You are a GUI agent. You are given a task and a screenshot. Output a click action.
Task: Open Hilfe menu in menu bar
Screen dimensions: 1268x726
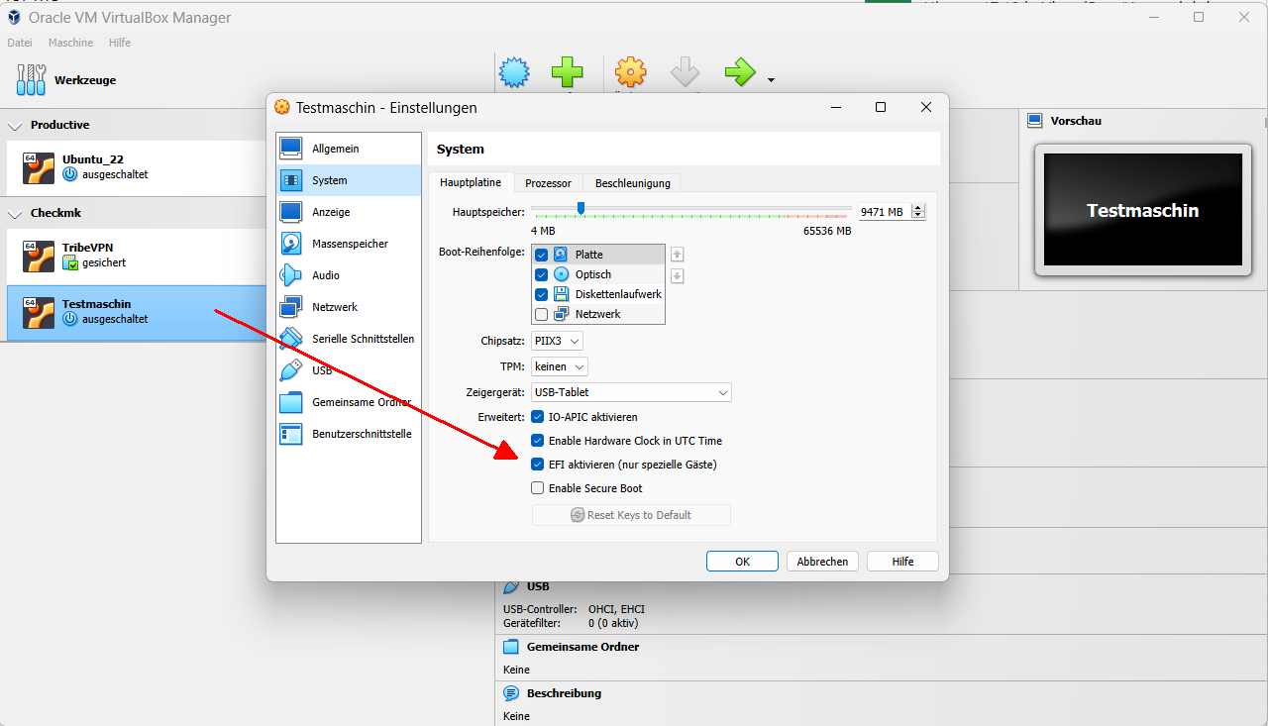[120, 43]
